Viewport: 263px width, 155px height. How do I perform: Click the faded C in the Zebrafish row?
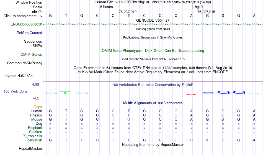pos(191,140)
